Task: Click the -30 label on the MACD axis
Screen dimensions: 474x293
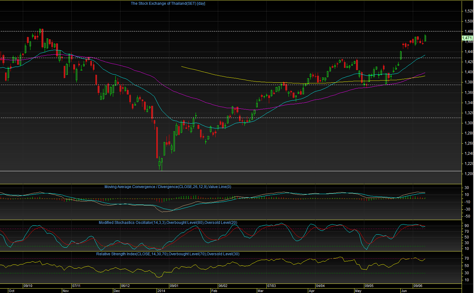Action: click(x=467, y=209)
